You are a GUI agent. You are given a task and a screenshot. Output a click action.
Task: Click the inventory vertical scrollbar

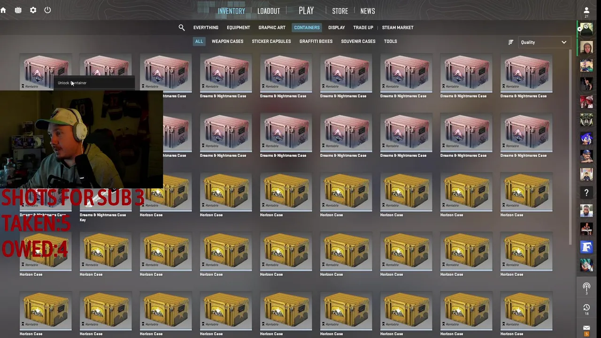tap(571, 146)
